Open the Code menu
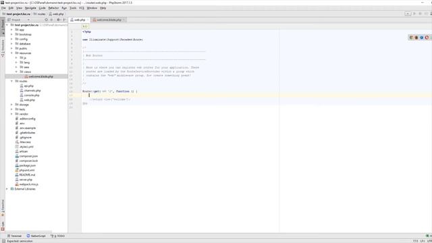 42,8
